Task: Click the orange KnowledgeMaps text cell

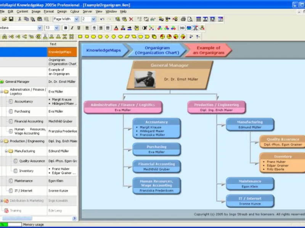Action: tap(62, 52)
